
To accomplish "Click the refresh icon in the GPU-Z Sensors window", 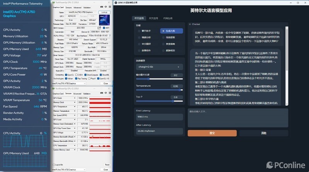I will tap(106, 93).
